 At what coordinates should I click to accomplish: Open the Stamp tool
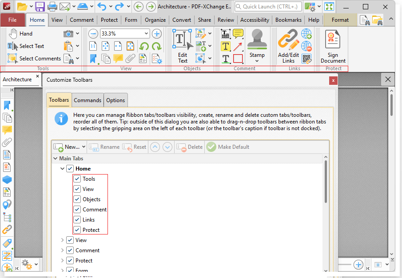pos(257,44)
